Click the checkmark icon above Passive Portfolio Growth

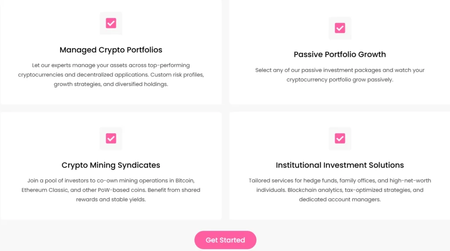340,28
